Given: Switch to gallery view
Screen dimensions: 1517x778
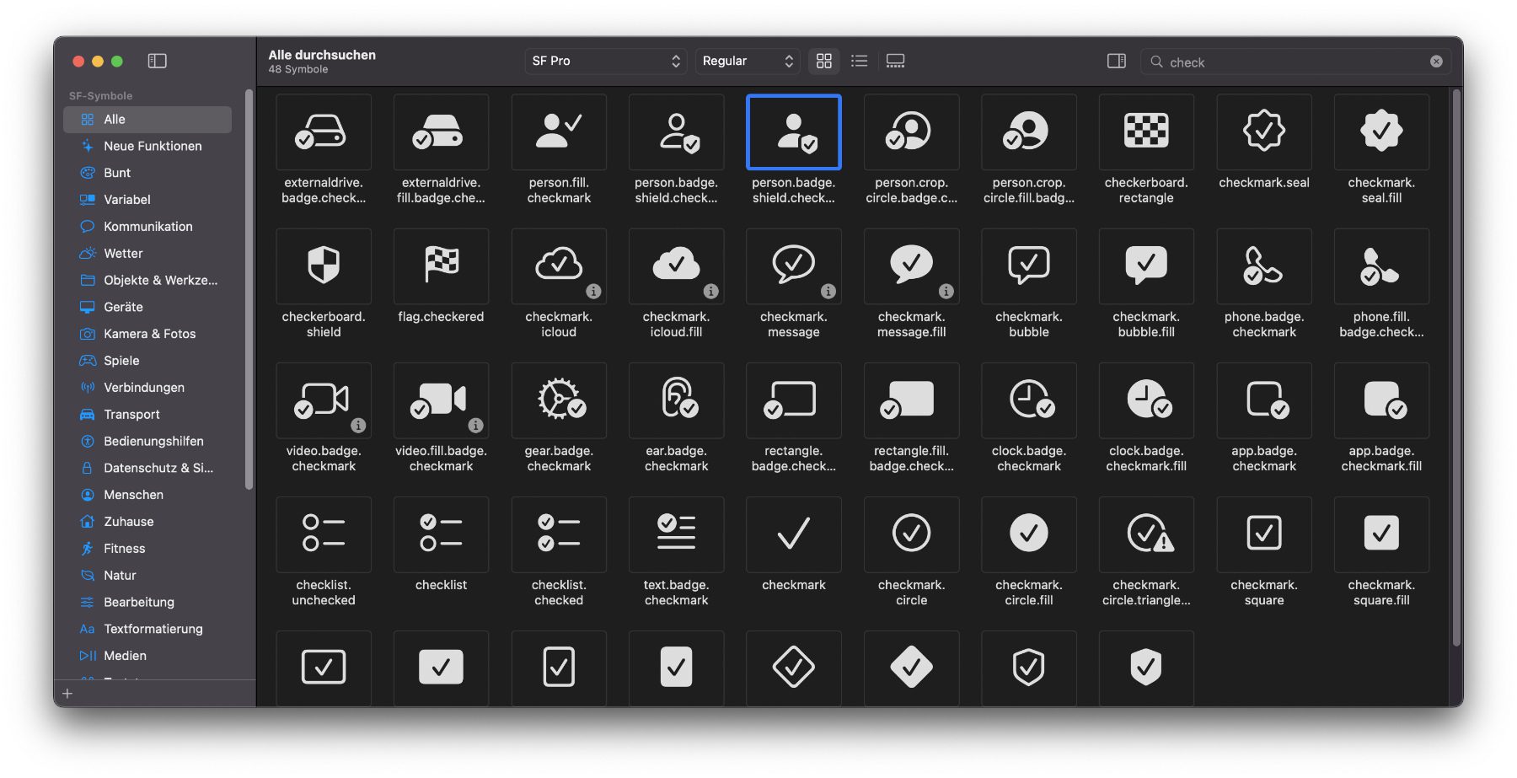Looking at the screenshot, I should point(895,61).
